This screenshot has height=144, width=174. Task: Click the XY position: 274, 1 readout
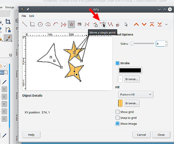(37, 112)
